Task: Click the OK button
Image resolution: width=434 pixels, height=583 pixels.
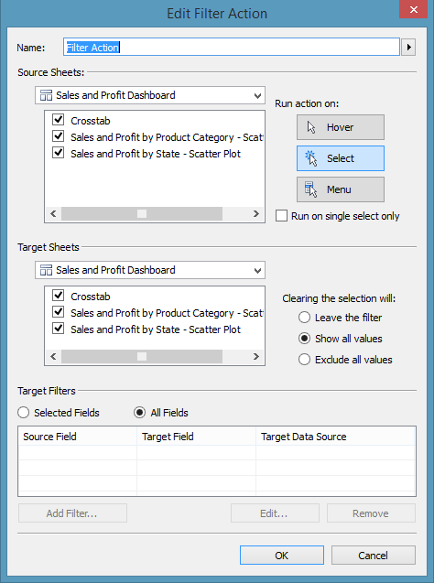Action: click(281, 556)
